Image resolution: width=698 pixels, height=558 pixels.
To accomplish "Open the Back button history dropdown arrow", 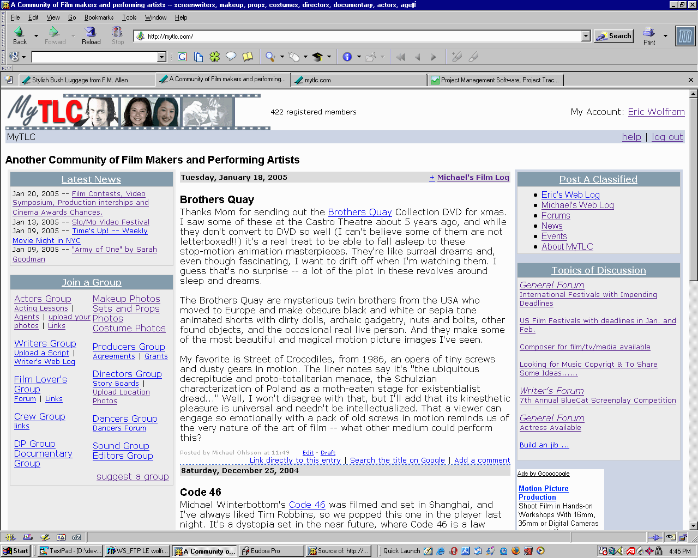I will [x=36, y=36].
